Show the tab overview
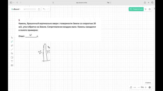 (152, 3)
